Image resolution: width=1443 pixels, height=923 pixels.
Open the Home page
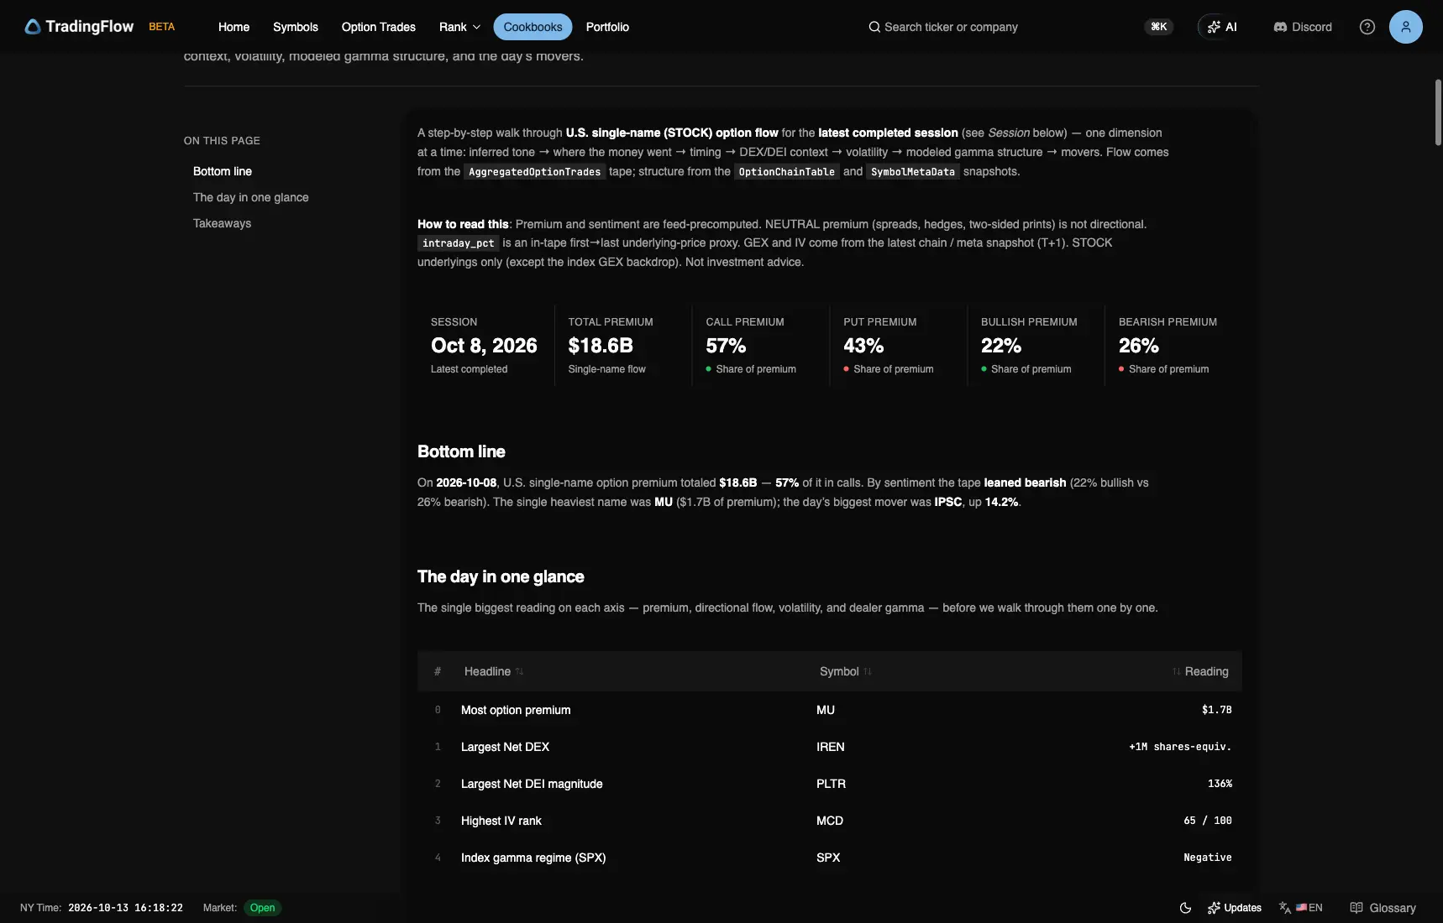click(x=234, y=27)
